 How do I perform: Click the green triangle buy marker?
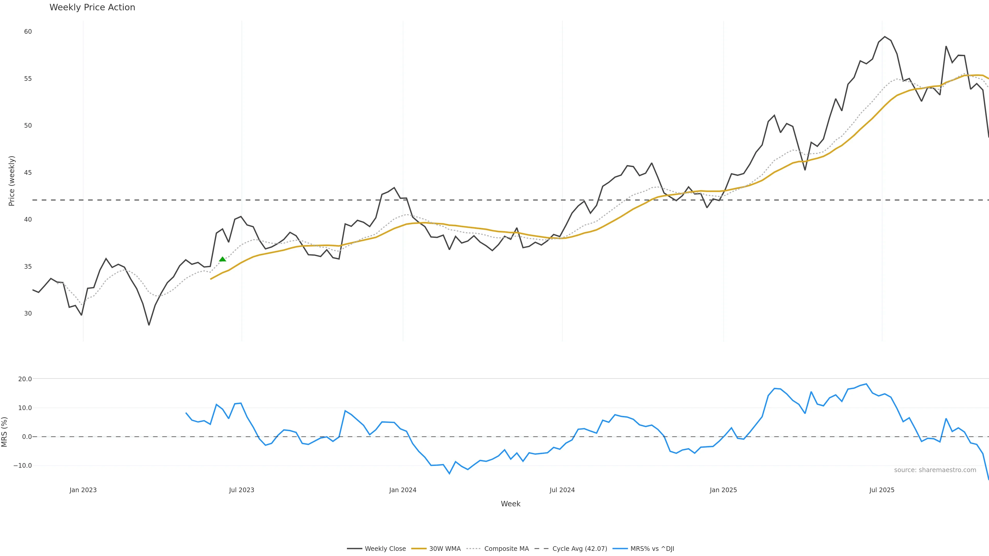(222, 259)
